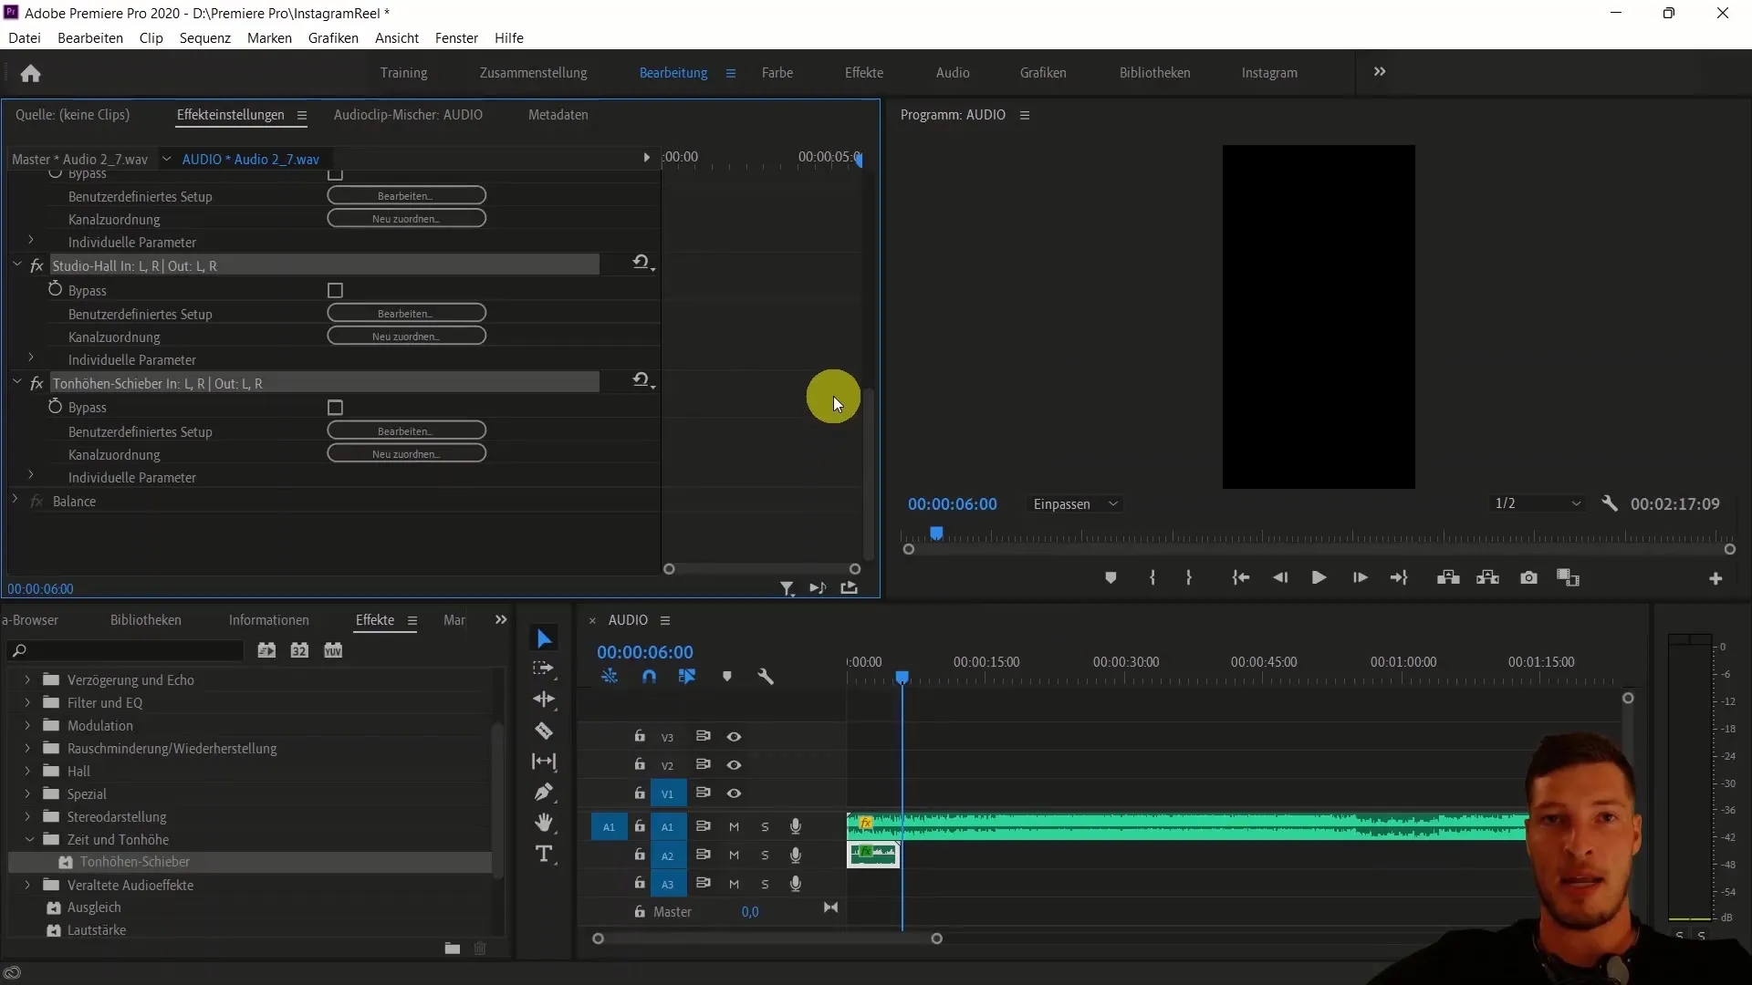Toggle V2 track visibility eye
This screenshot has width=1752, height=985.
(x=734, y=764)
